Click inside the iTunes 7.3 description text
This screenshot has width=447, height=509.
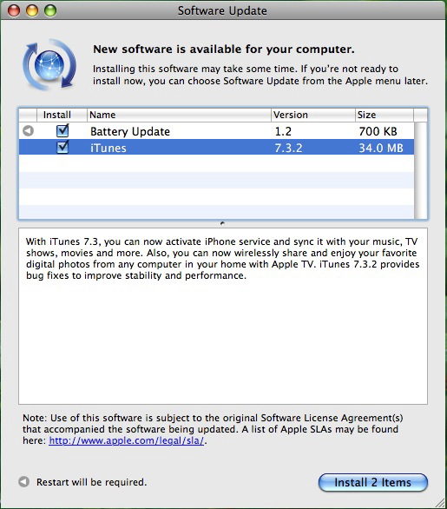click(222, 258)
